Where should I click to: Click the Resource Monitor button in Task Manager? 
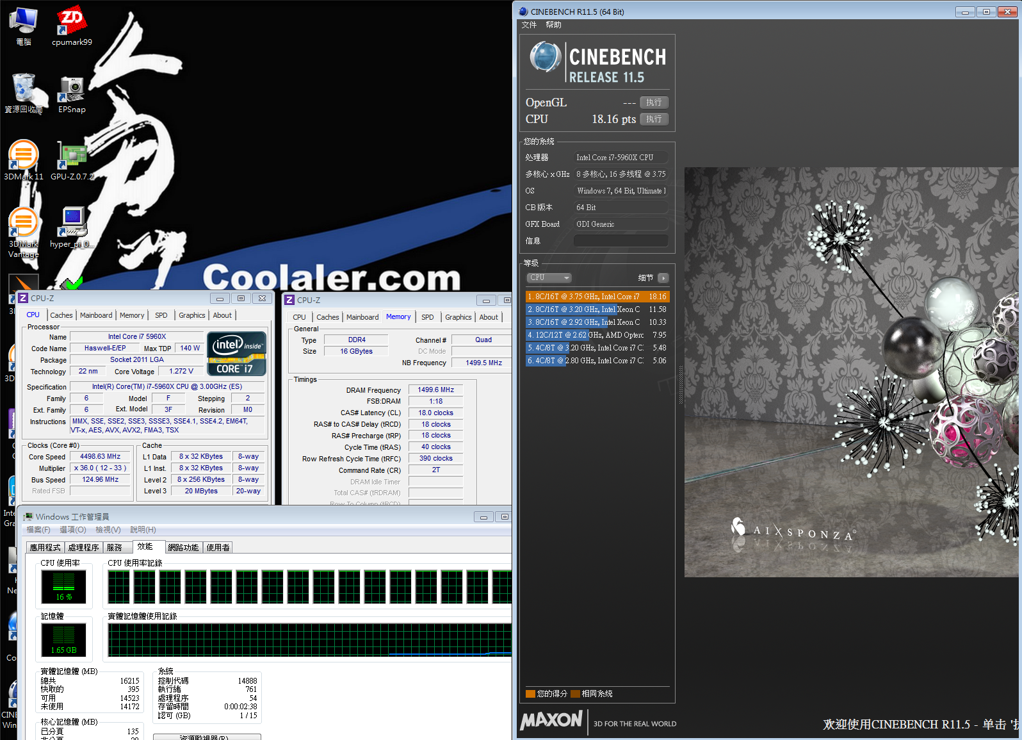pyautogui.click(x=207, y=737)
